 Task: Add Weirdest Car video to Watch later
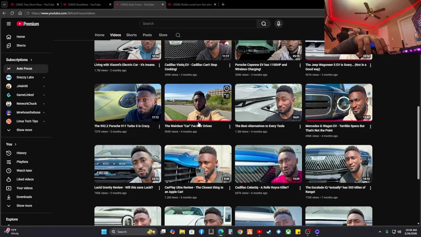click(x=227, y=89)
